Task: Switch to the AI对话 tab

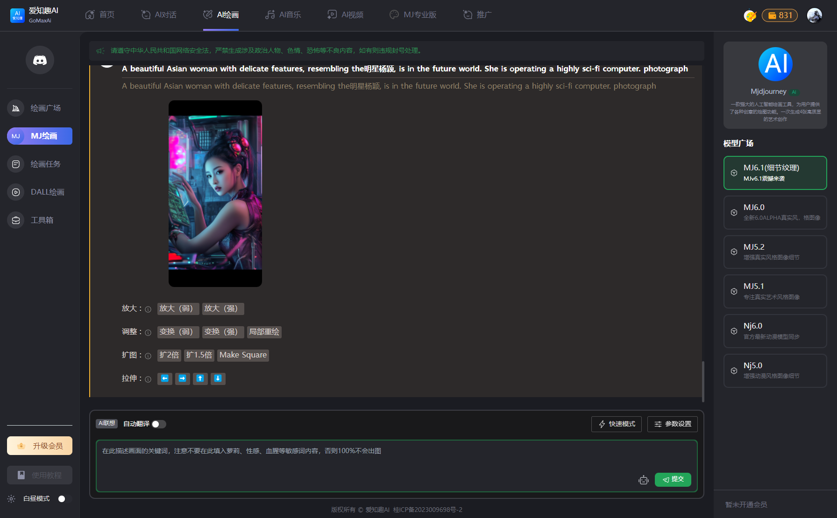Action: (x=159, y=15)
